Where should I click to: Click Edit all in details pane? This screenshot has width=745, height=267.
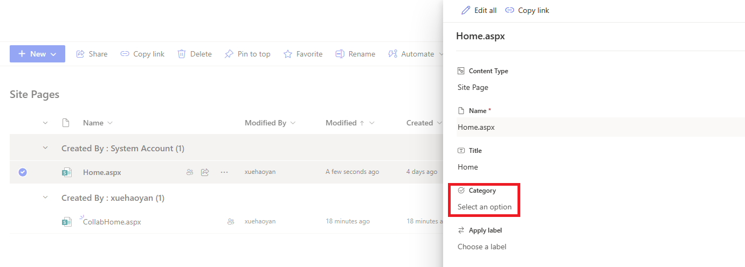coord(479,10)
